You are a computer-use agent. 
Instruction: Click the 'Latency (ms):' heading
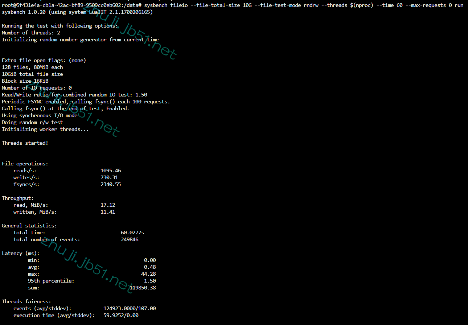[x=21, y=253]
